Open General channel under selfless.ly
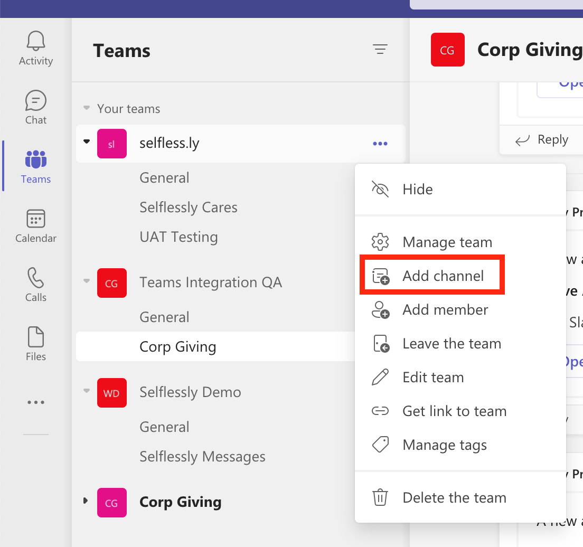Viewport: 583px width, 547px height. pyautogui.click(x=164, y=178)
